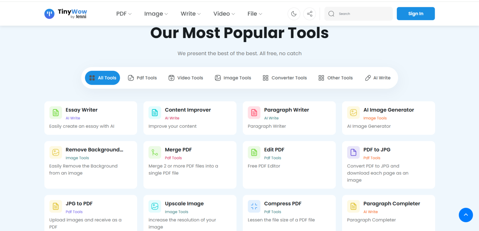Open the Paragraph Writer tool title

[x=287, y=110]
